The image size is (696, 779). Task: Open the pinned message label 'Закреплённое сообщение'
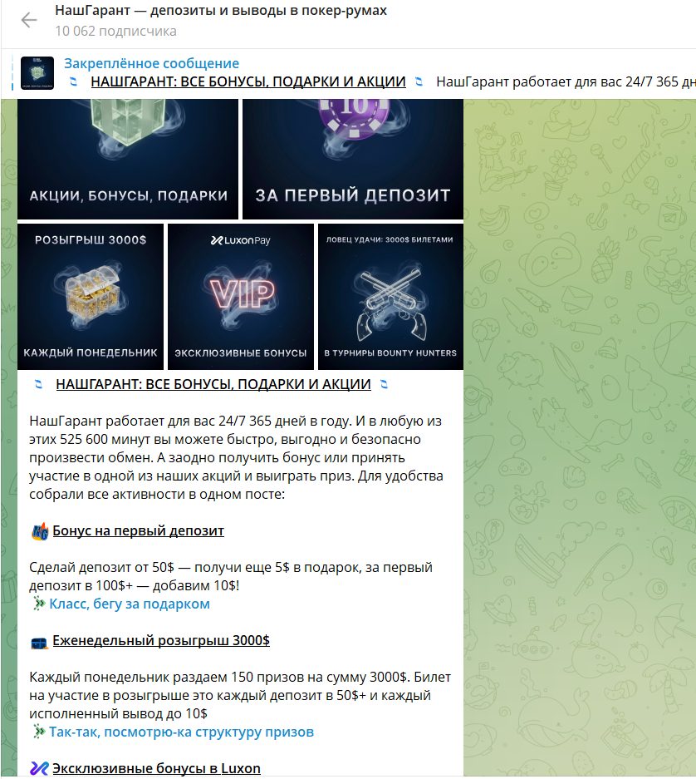pos(151,63)
